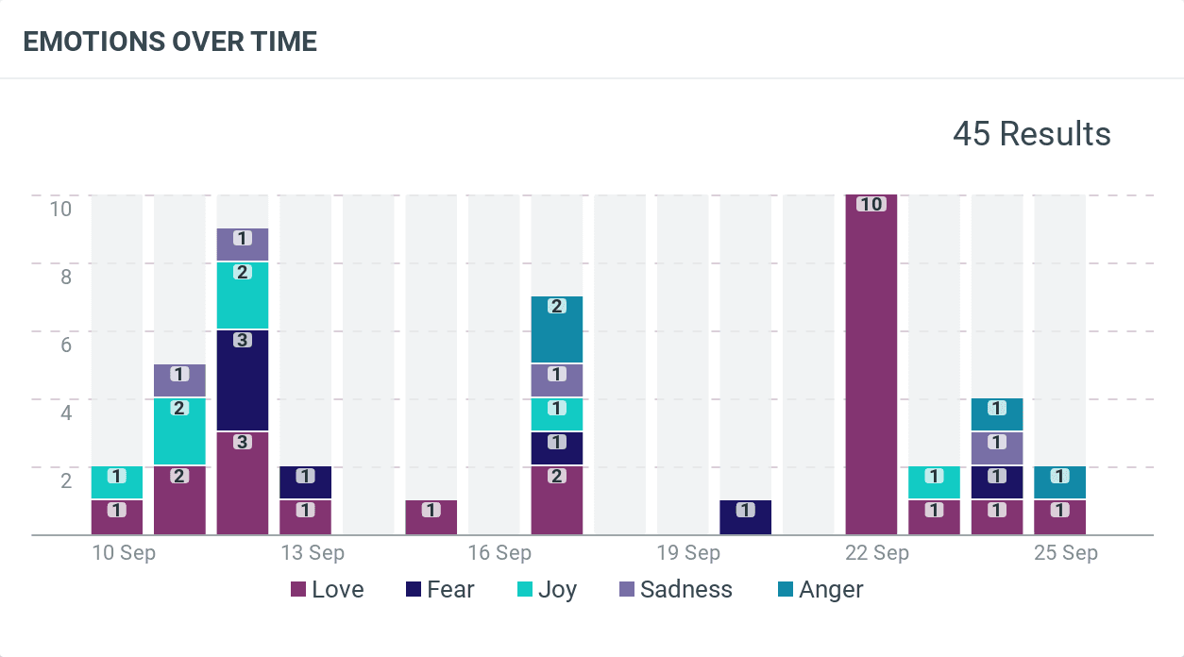Screen dimensions: 1184x657
Task: Click the 45 Results text
Action: 1031,134
